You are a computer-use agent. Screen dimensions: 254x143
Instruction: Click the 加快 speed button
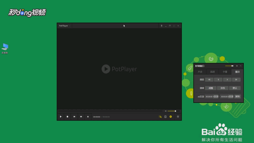pyautogui.click(x=223, y=88)
